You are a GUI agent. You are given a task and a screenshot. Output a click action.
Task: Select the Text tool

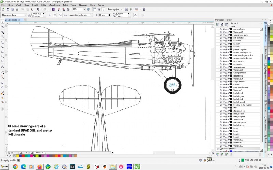pyautogui.click(x=2, y=67)
